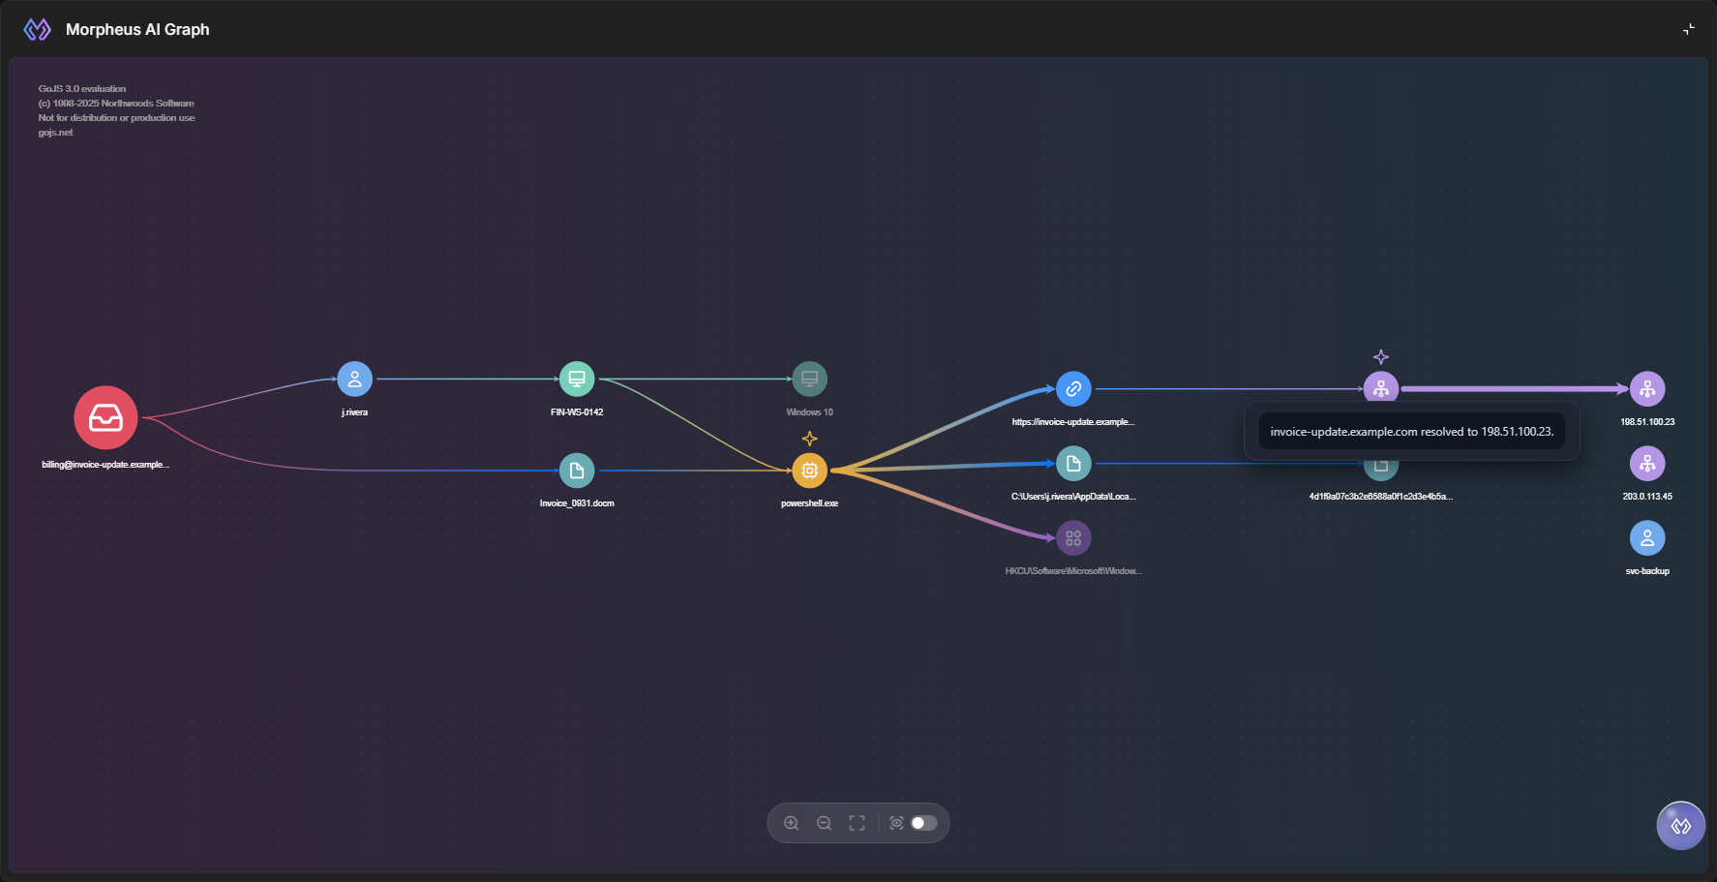Select the Invoice_0931.docm file node
This screenshot has width=1717, height=882.
(x=577, y=471)
